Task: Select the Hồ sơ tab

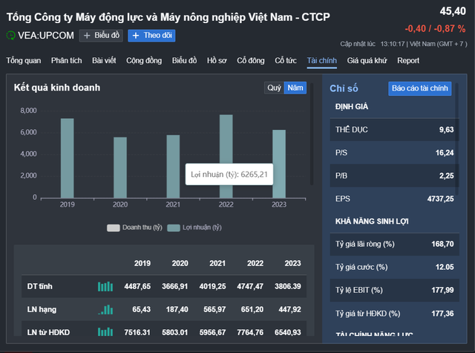Action: (x=217, y=60)
